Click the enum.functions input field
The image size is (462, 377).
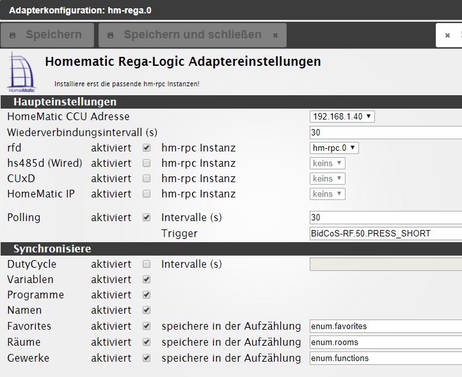coord(386,358)
